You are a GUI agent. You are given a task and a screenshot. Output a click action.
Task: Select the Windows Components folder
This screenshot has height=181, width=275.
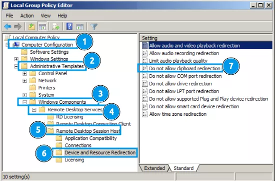tap(62, 102)
